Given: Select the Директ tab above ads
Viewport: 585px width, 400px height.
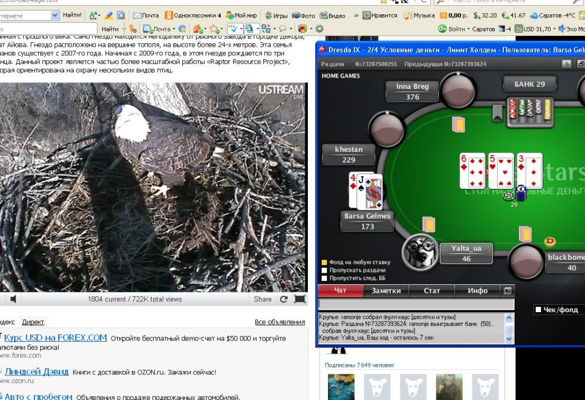Looking at the screenshot, I should (x=33, y=322).
